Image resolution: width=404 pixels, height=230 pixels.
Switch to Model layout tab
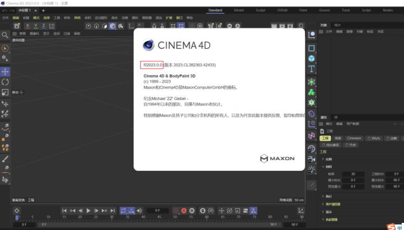click(239, 10)
